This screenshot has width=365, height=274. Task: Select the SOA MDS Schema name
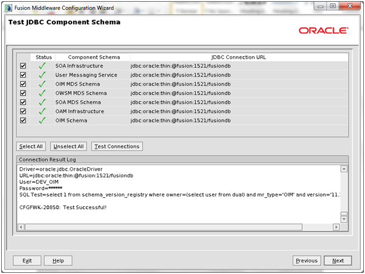point(78,102)
